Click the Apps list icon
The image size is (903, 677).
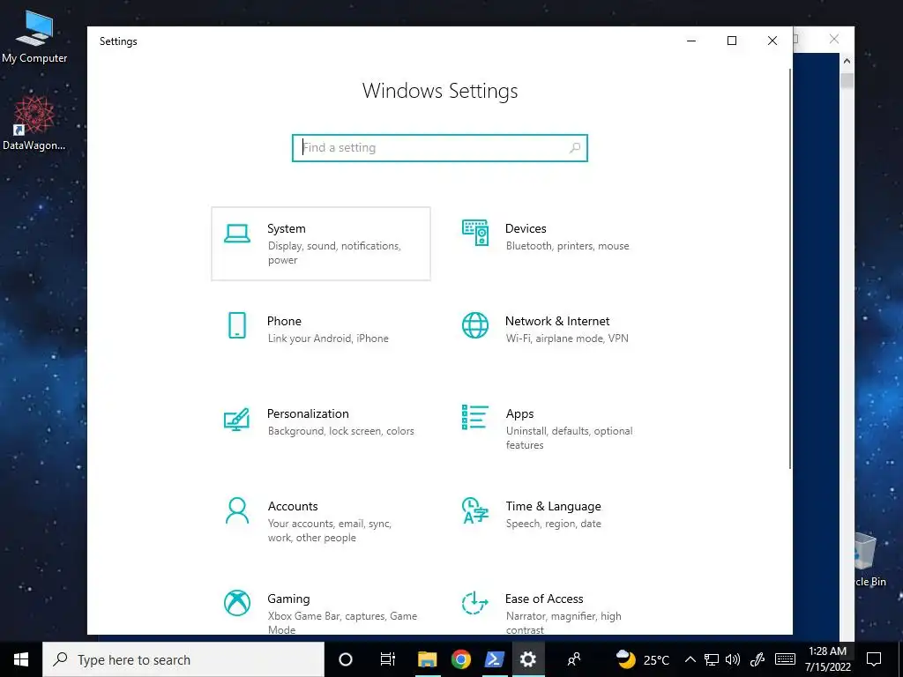pyautogui.click(x=475, y=417)
